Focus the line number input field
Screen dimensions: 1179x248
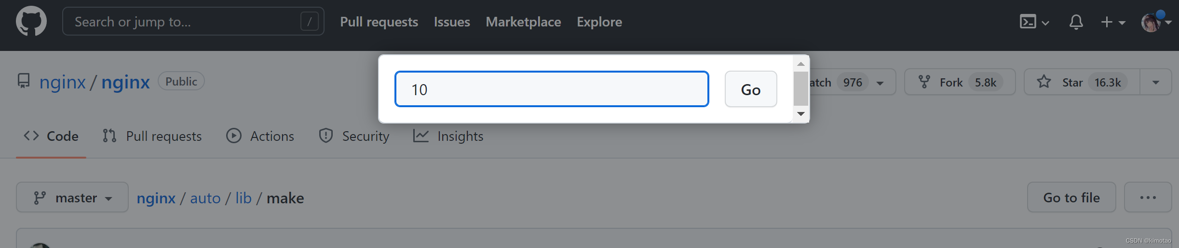click(x=552, y=89)
